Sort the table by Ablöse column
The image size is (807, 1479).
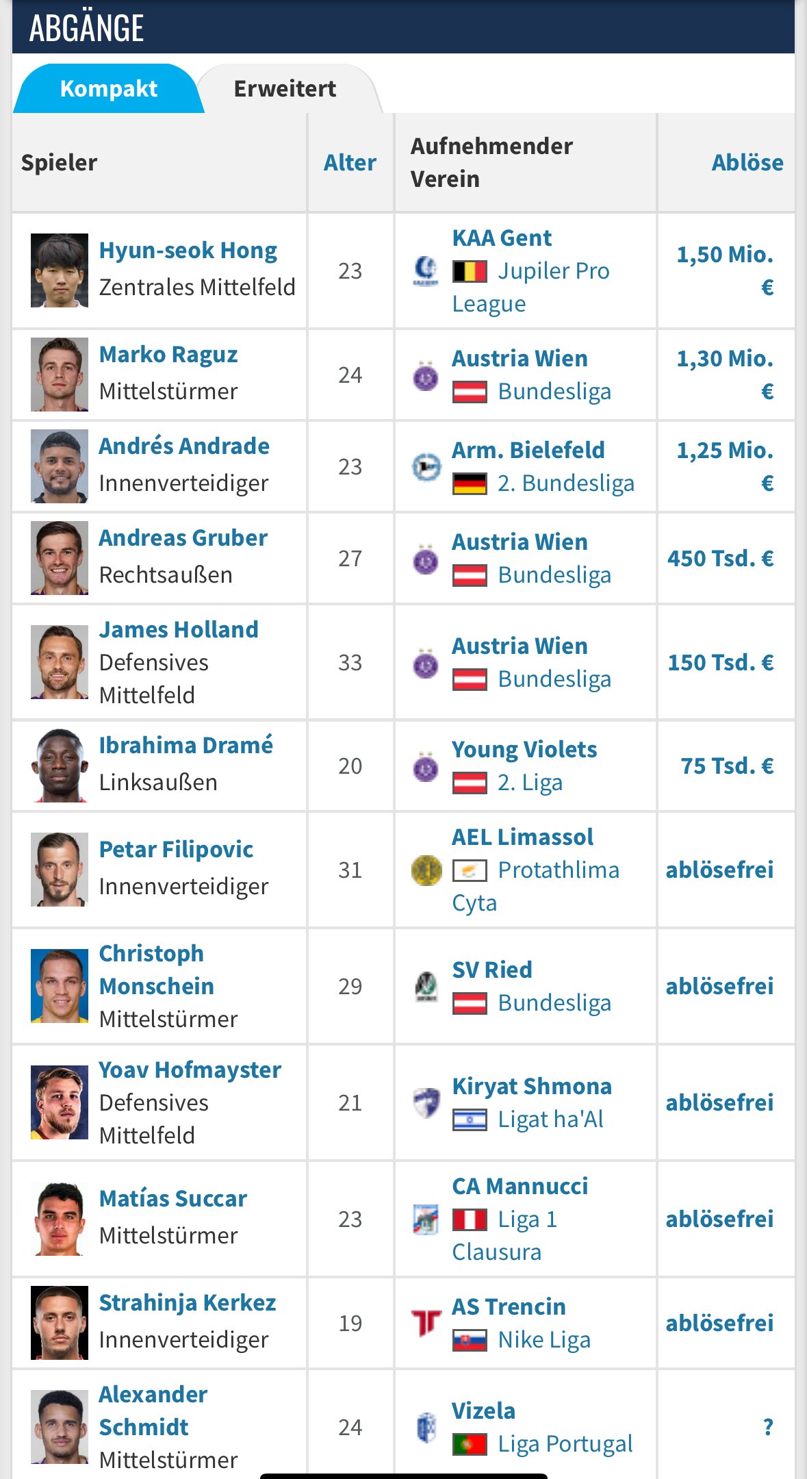(747, 163)
